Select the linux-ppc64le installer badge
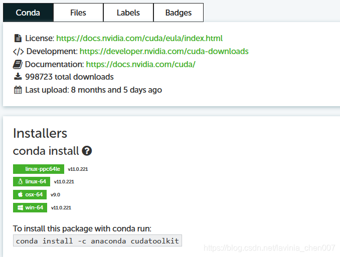This screenshot has height=257, width=340. pos(39,169)
